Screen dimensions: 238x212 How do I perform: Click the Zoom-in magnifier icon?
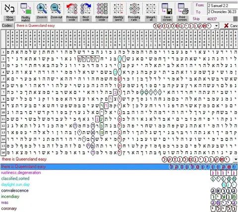42,8
